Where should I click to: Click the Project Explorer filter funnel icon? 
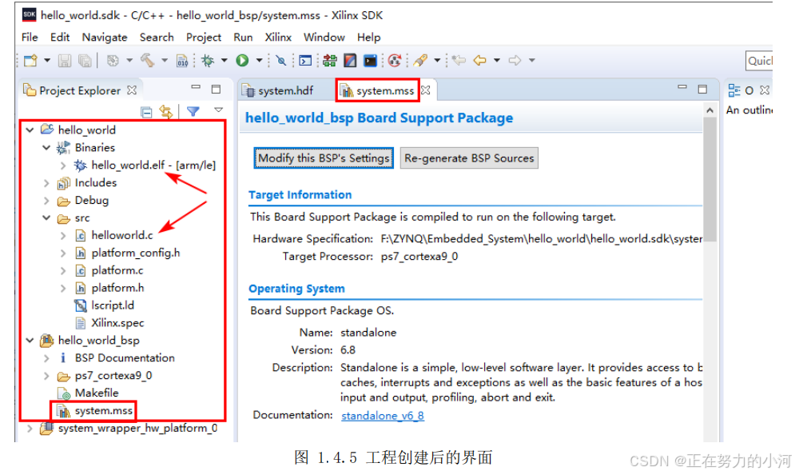(193, 111)
